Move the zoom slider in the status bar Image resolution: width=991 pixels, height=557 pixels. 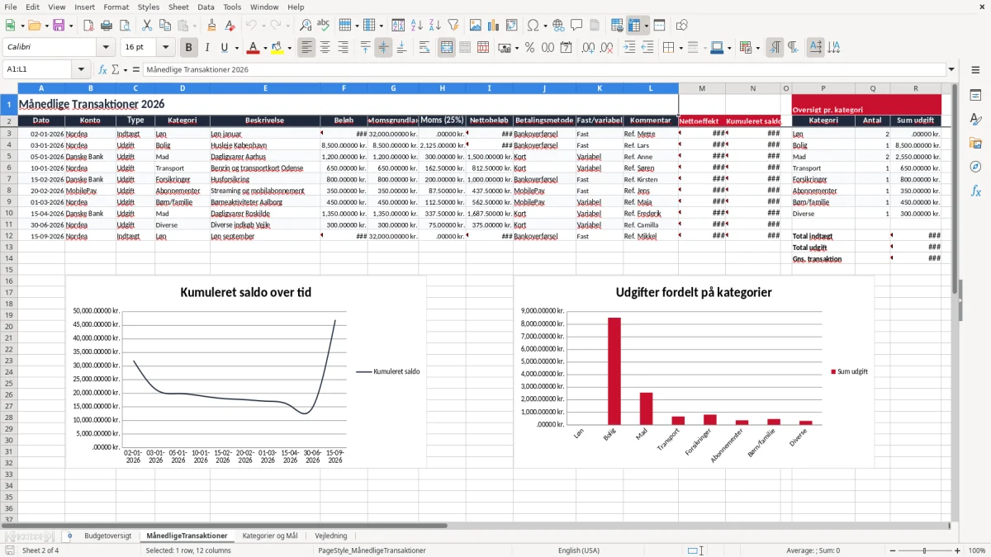click(x=924, y=550)
